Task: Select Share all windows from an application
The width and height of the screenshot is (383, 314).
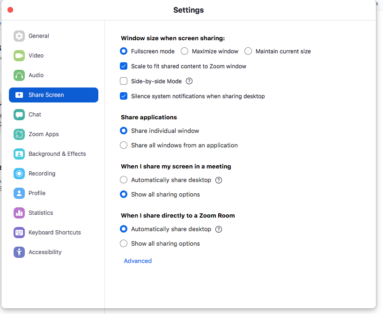Action: (124, 145)
